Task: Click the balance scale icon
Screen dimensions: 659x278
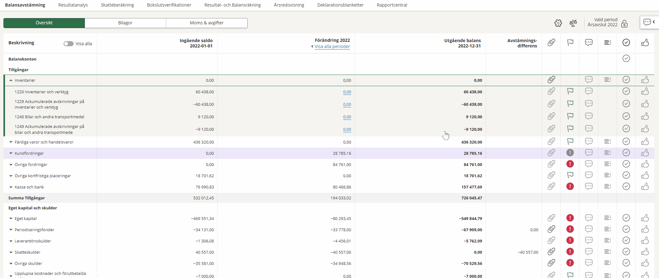Action: tap(573, 23)
